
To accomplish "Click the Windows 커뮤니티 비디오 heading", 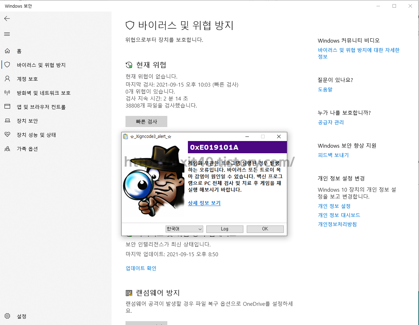I will coord(349,40).
